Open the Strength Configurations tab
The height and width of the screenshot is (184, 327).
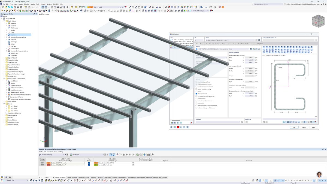pos(119,177)
